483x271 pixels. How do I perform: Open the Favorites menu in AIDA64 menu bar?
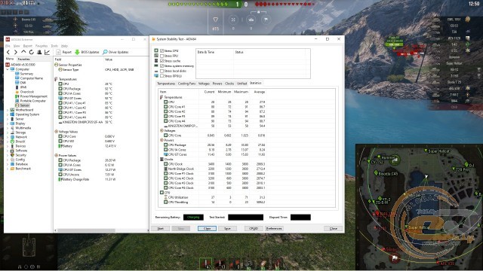(42, 46)
